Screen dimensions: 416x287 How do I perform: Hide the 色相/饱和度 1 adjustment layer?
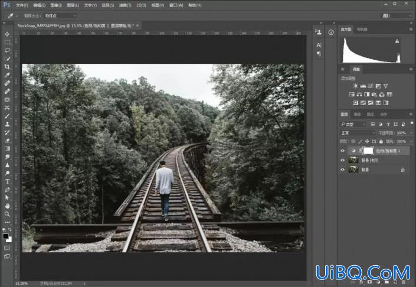click(x=342, y=151)
